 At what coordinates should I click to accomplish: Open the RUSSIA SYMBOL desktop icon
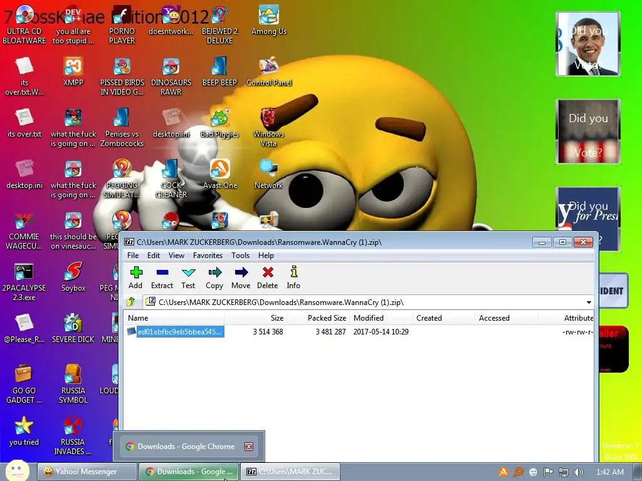(x=73, y=384)
